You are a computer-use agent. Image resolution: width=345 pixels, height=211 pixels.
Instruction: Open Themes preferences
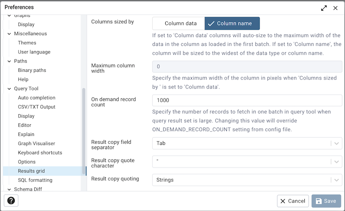coord(27,43)
